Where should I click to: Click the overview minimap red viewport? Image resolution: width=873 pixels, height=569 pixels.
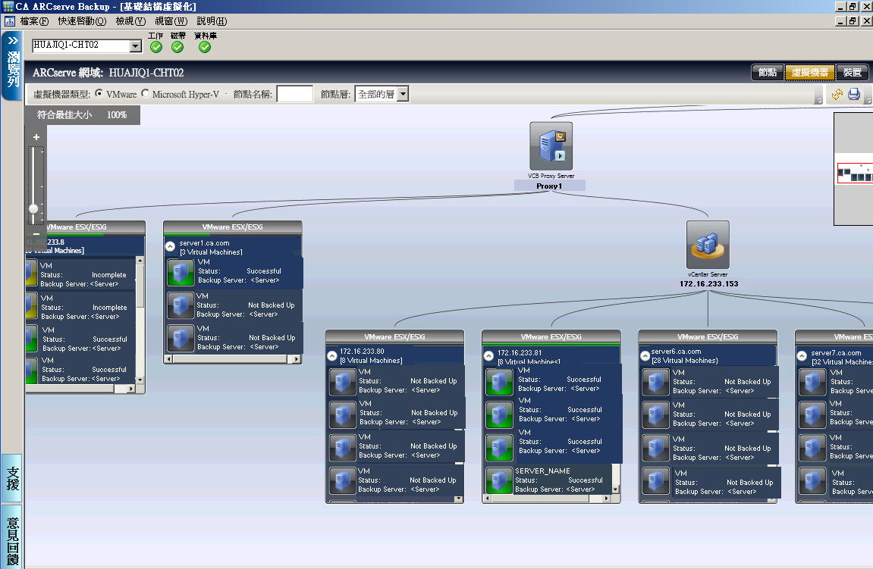856,174
